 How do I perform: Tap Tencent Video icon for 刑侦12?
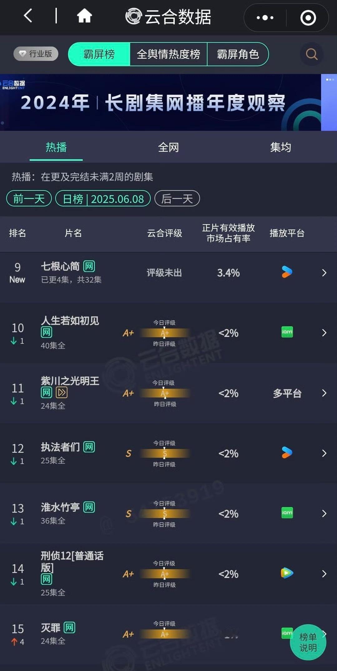click(x=287, y=573)
